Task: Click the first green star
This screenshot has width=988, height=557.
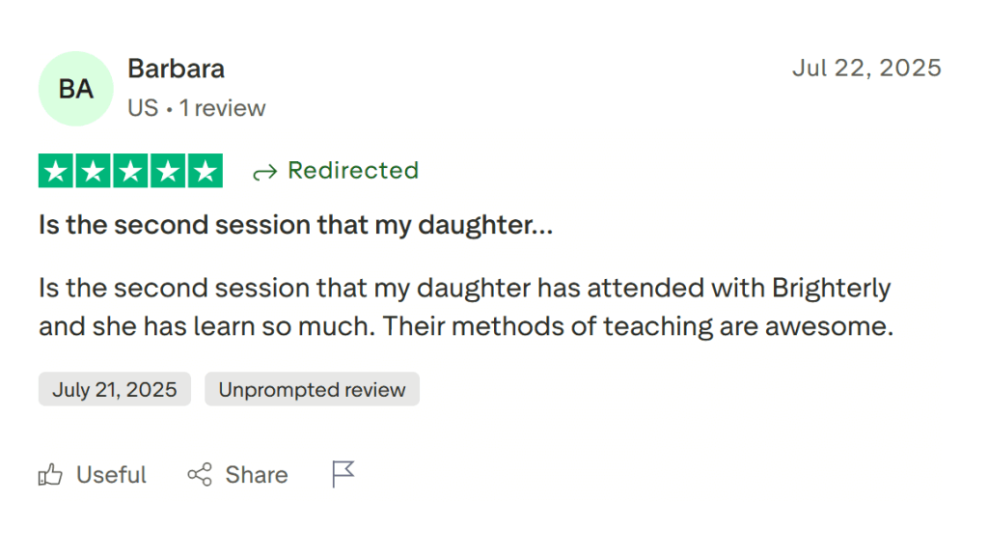Action: [x=56, y=170]
